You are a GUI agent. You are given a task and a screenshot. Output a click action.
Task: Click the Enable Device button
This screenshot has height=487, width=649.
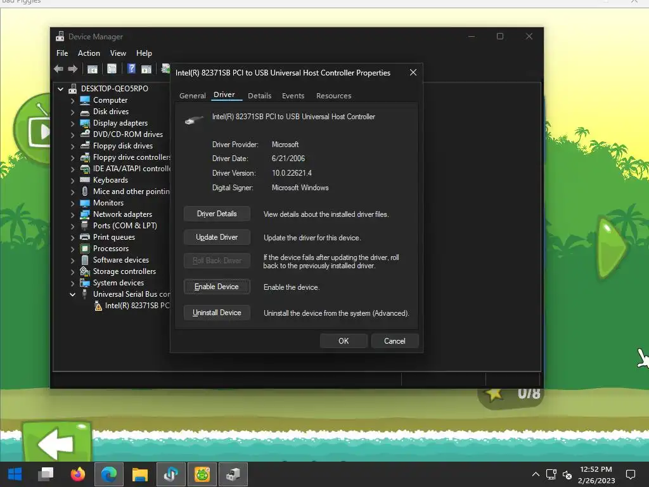point(217,287)
